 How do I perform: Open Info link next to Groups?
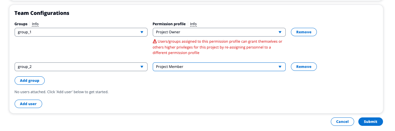(x=35, y=24)
